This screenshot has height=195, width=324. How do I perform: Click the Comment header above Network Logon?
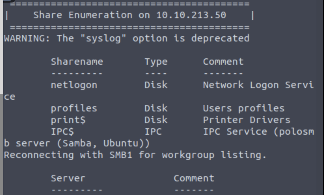(x=223, y=62)
